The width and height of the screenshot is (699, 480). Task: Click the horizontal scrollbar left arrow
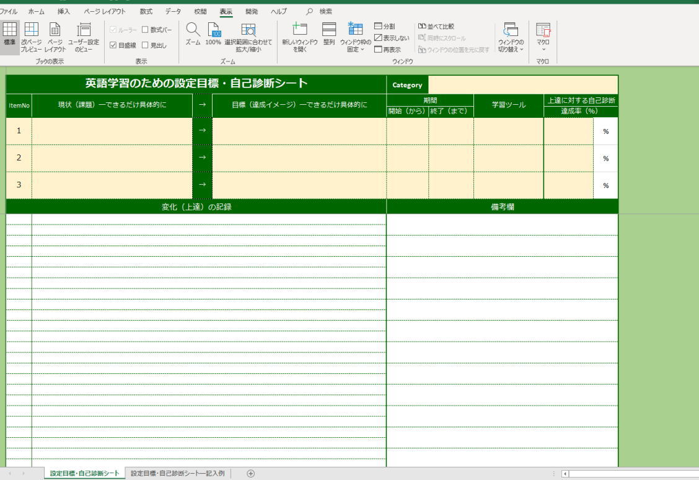click(x=565, y=474)
